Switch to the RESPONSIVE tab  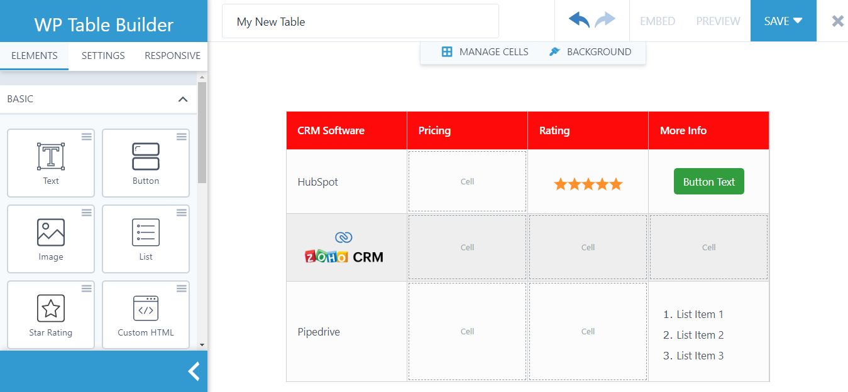172,56
